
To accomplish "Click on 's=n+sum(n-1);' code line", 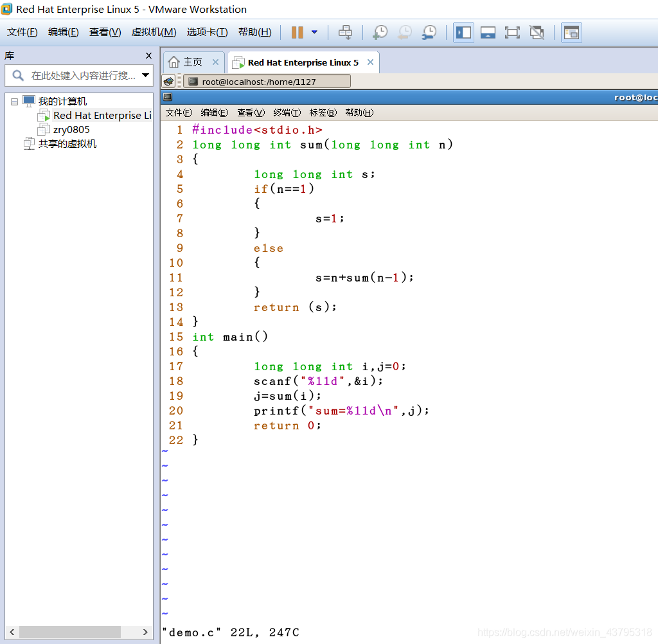I will coord(364,278).
